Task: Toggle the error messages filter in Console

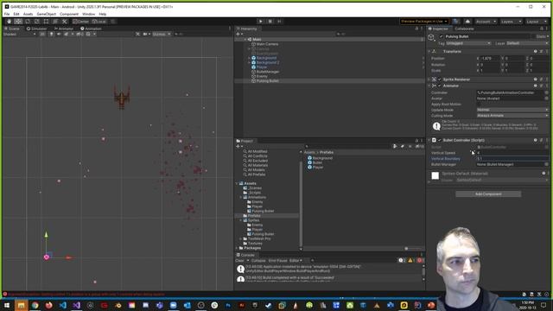Action: point(420,261)
